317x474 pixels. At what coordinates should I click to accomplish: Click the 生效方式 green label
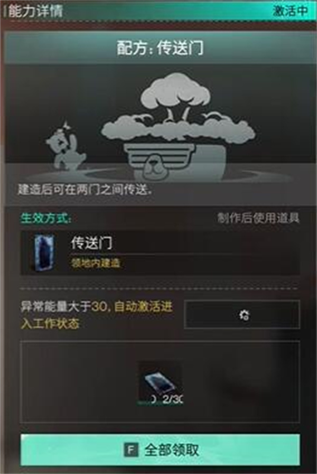(46, 218)
